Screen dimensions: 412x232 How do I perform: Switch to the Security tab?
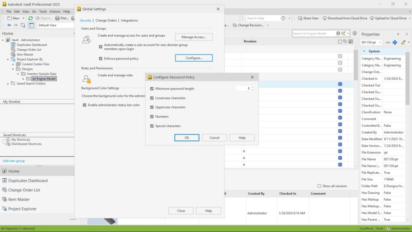(x=85, y=20)
